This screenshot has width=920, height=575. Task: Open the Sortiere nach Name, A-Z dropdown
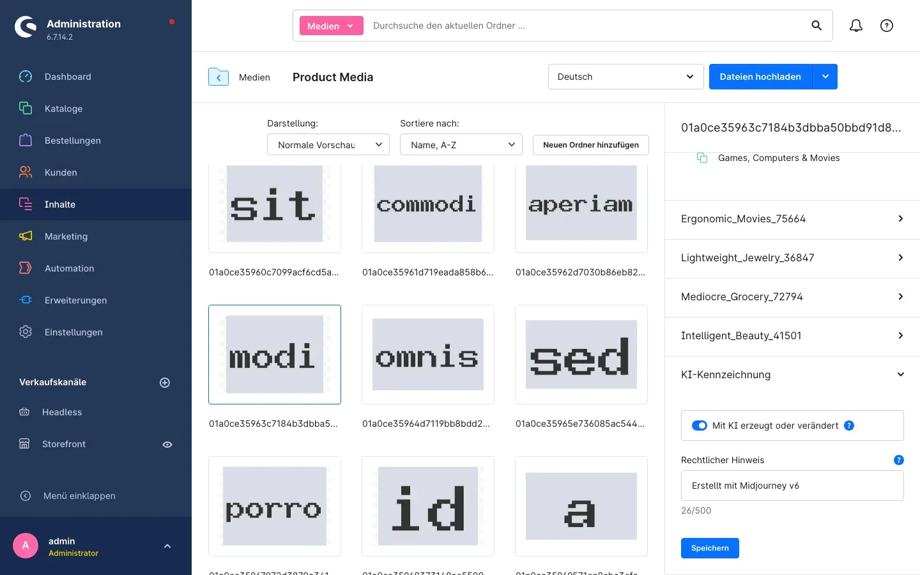pos(461,145)
